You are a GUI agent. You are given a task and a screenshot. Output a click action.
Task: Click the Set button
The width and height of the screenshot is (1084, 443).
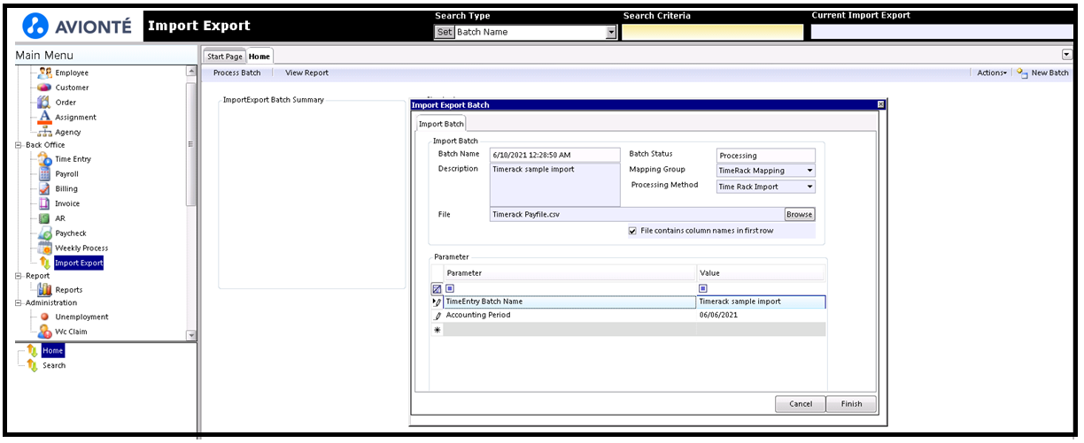click(445, 32)
